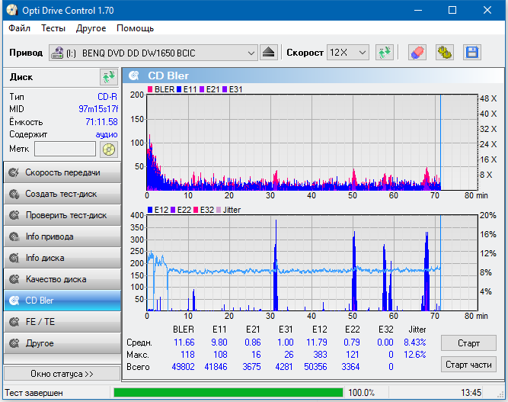The image size is (508, 402).
Task: Click the eject drive icon
Action: click(x=269, y=53)
